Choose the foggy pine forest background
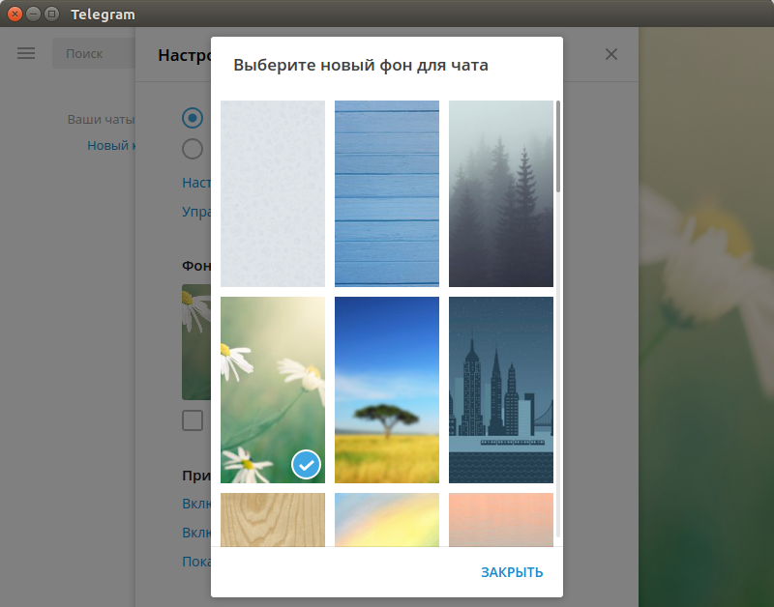This screenshot has height=607, width=774. (501, 193)
